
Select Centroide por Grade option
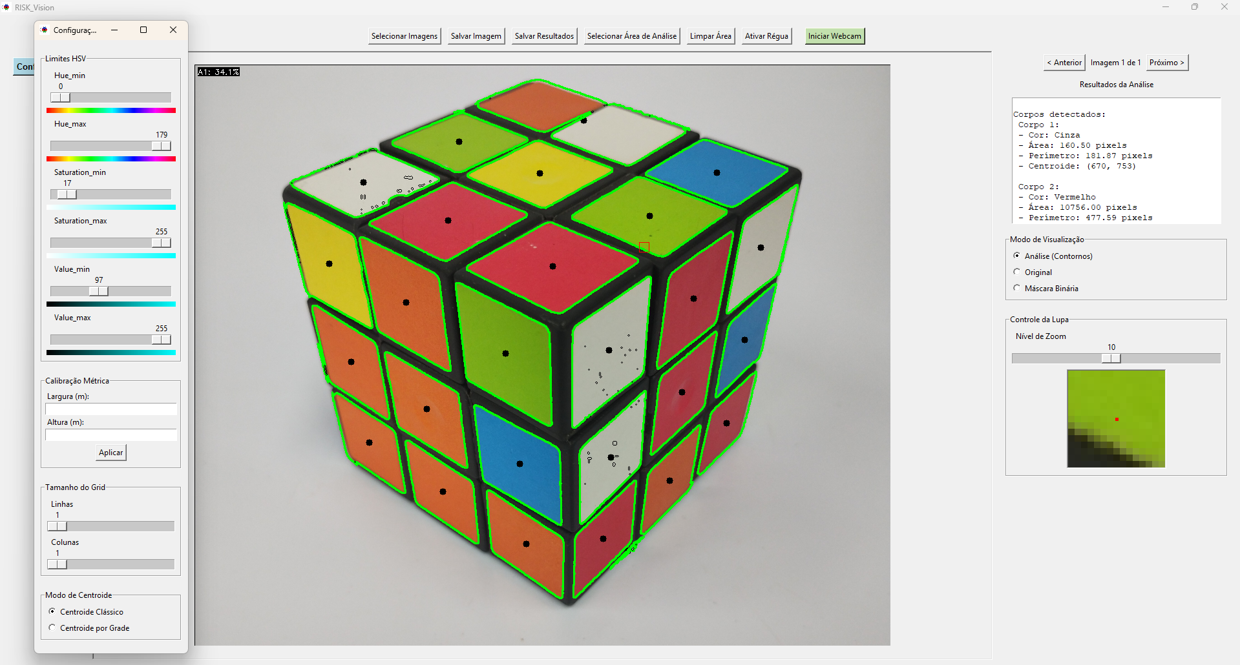click(x=52, y=628)
